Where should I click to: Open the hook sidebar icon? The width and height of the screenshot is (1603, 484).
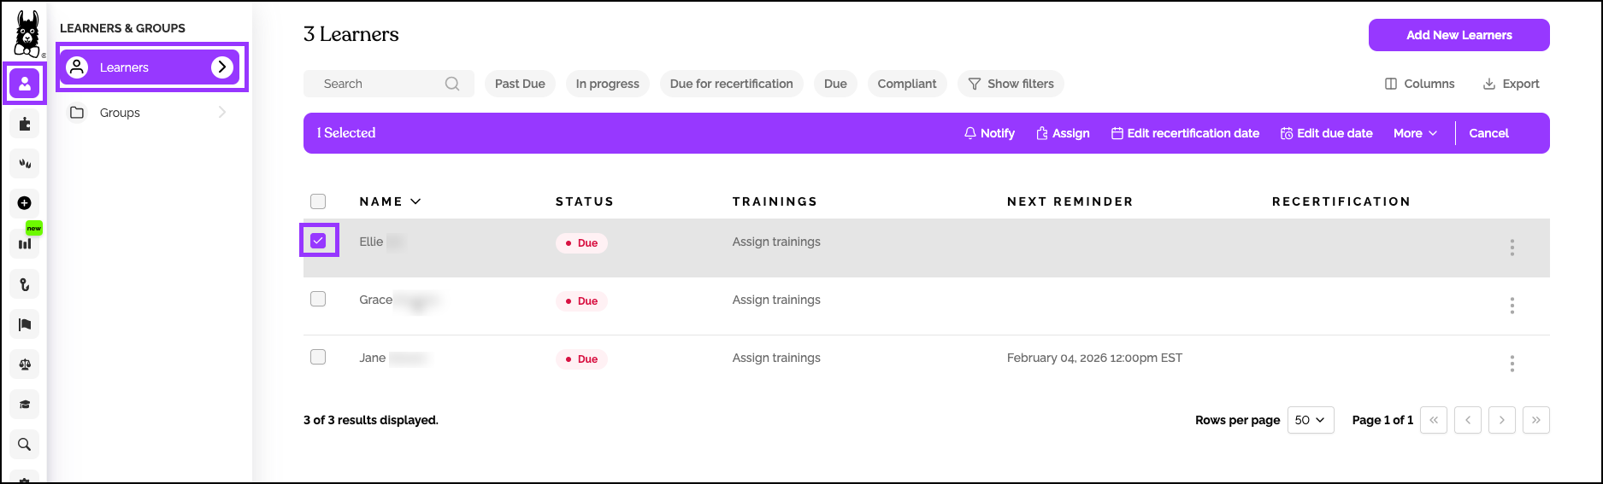click(25, 284)
